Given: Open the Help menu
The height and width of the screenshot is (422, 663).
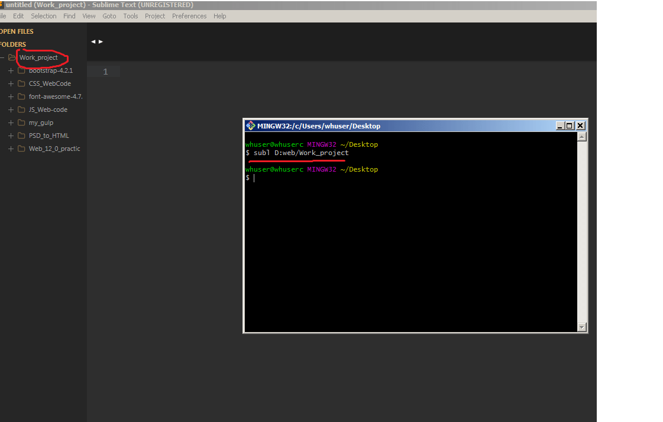Looking at the screenshot, I should tap(219, 16).
